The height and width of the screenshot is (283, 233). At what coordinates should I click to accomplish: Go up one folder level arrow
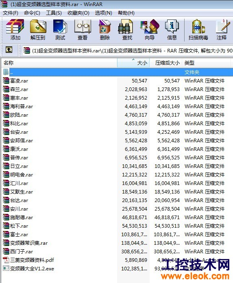coord(9,50)
